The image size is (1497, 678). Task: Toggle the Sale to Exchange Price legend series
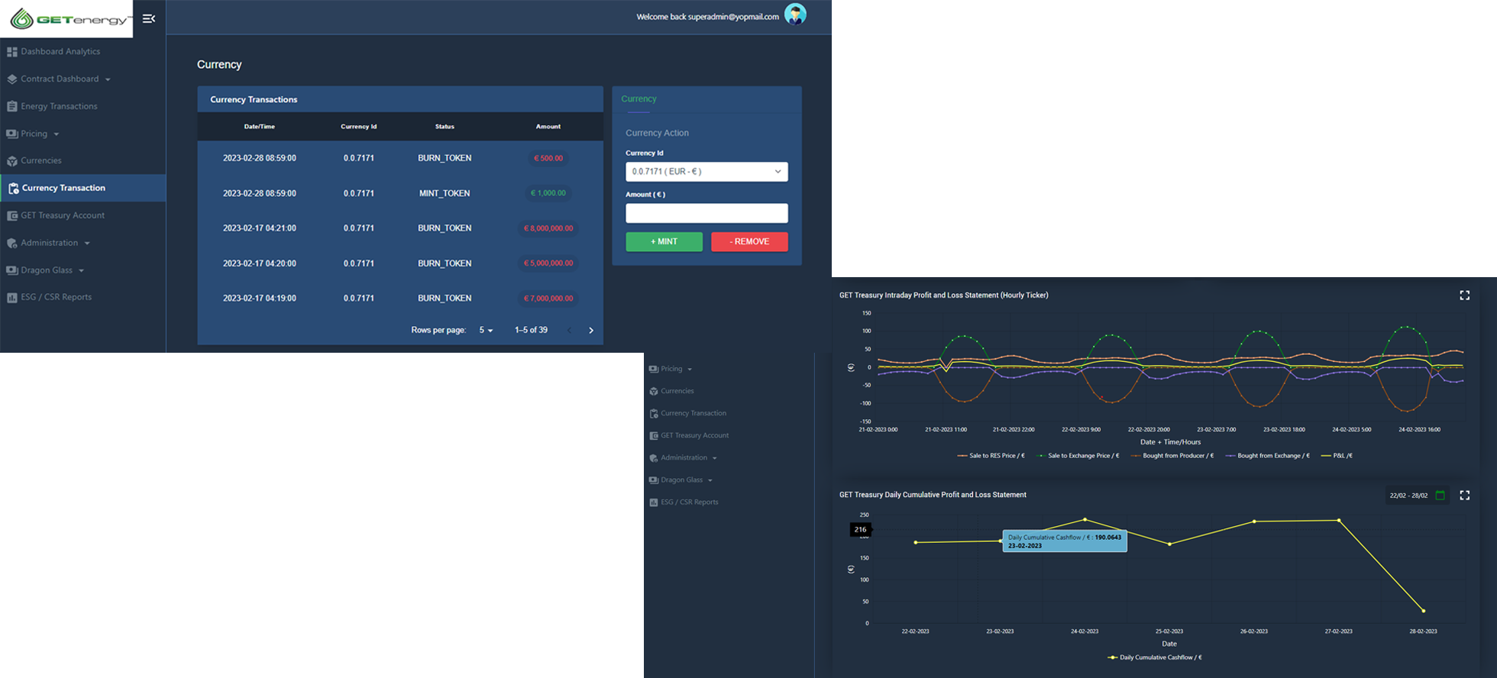[x=1078, y=456]
